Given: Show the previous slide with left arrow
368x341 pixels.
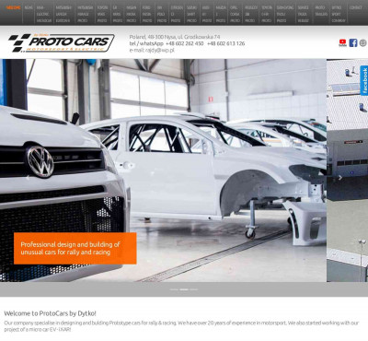Looking at the screenshot, I should pos(28,178).
